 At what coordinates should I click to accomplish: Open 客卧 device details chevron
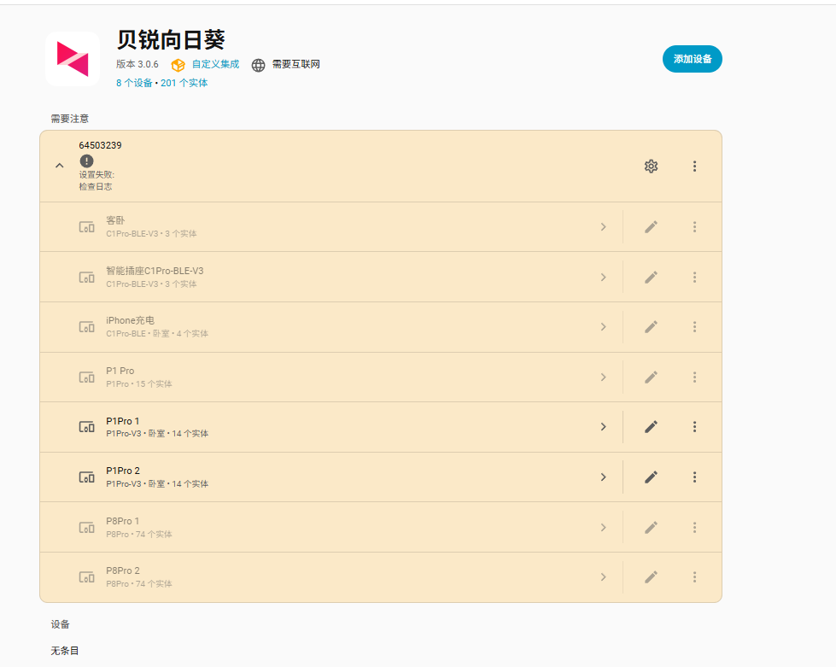pos(603,227)
